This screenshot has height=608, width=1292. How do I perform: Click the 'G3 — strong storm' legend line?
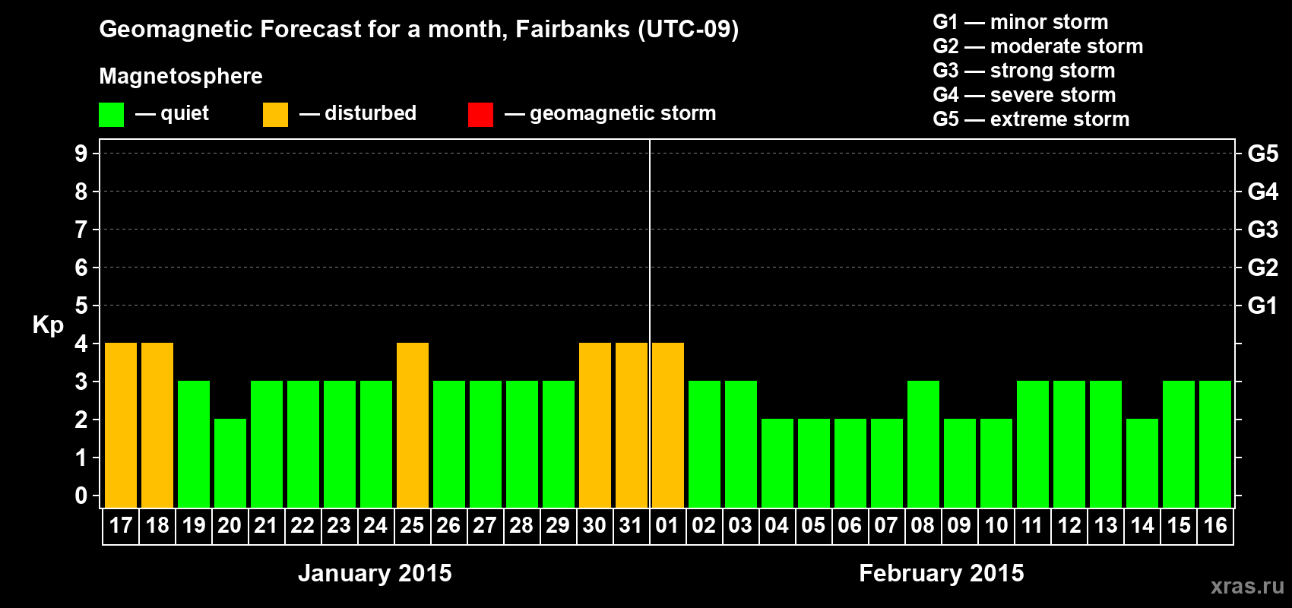(x=1024, y=71)
